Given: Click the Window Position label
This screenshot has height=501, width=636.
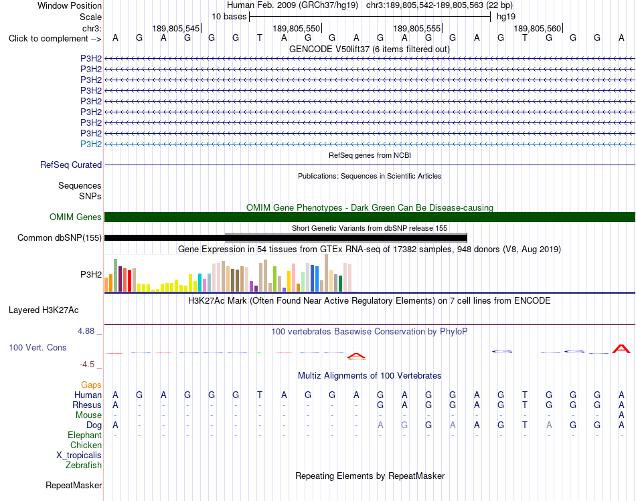Looking at the screenshot, I should [70, 5].
